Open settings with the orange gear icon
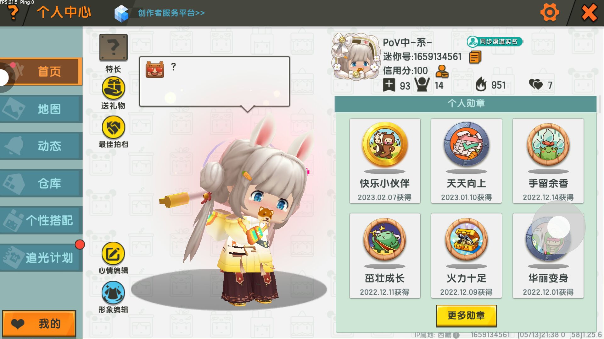Screen dimensions: 604x339 550,13
